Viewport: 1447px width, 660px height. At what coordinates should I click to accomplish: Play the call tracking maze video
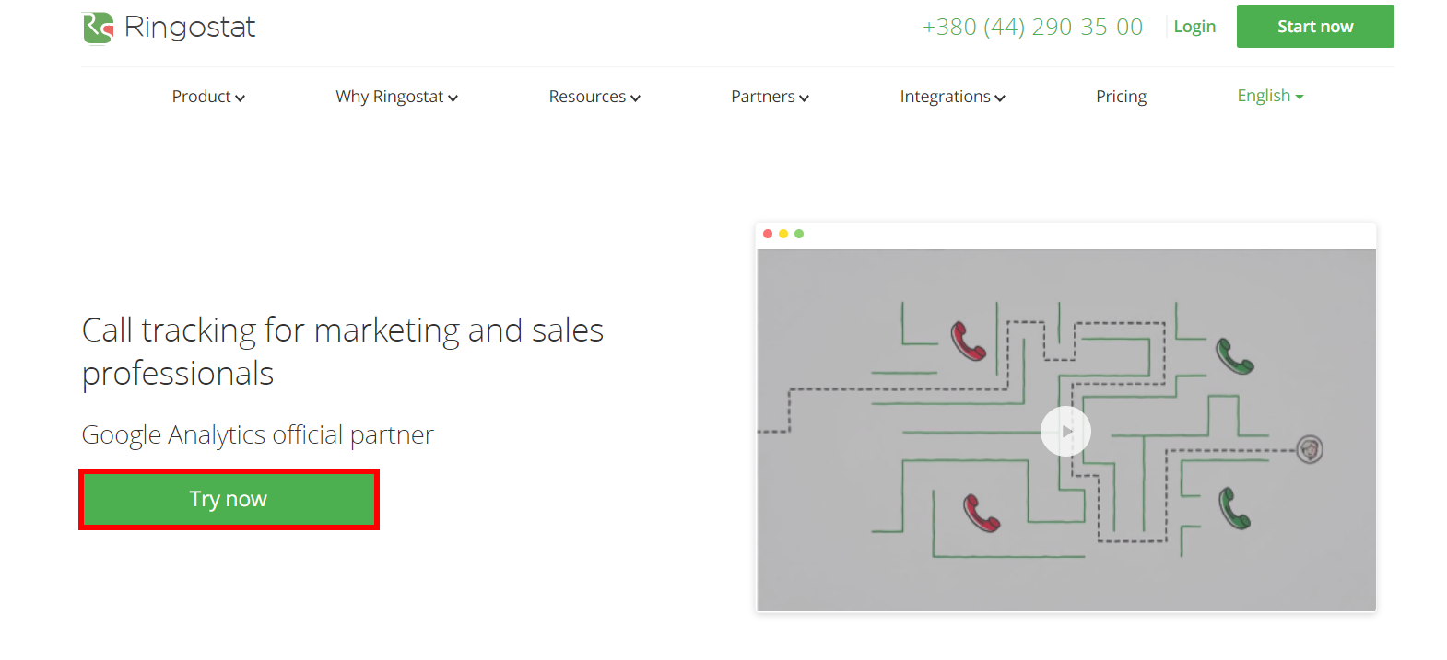coord(1065,431)
